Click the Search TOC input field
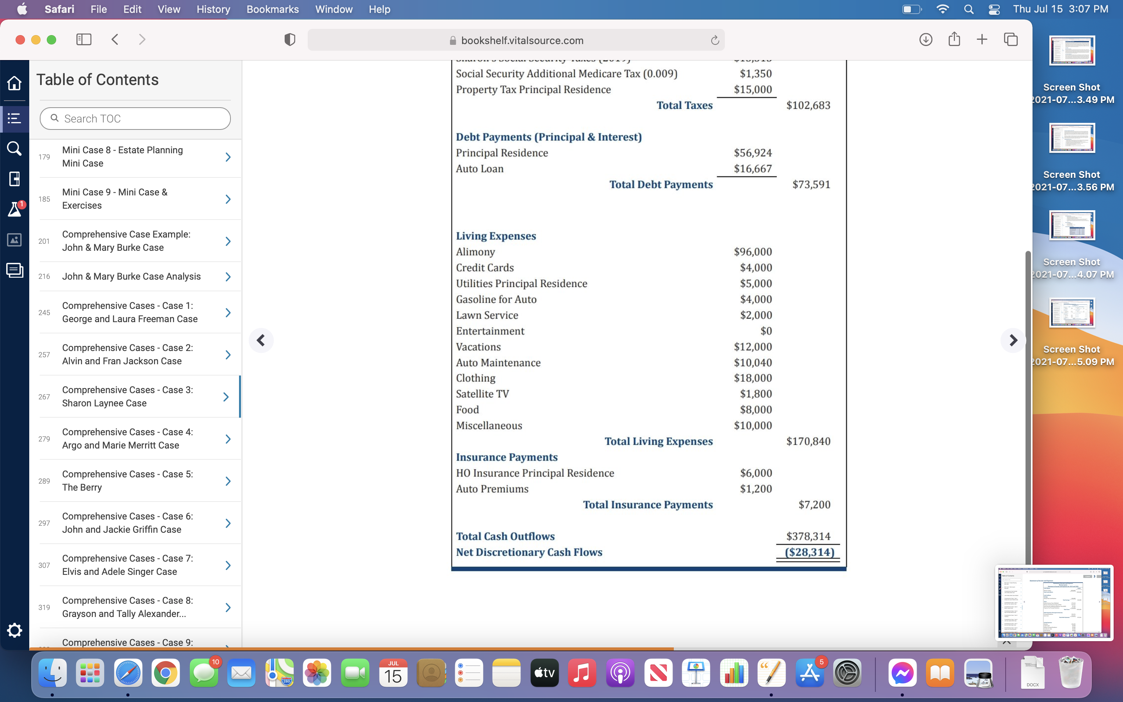 [x=135, y=119]
